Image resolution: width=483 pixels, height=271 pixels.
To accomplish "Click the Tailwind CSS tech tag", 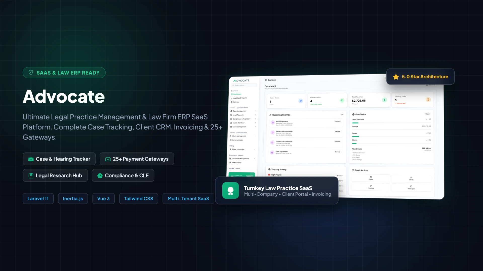I will point(139,198).
